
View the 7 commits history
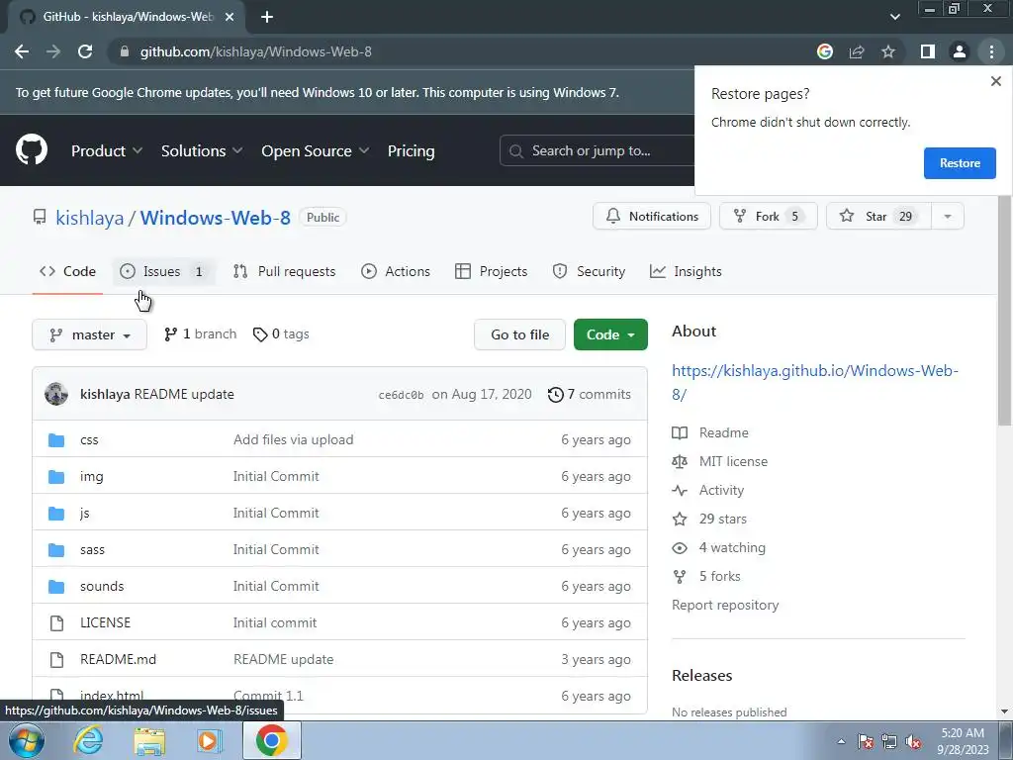coord(590,394)
